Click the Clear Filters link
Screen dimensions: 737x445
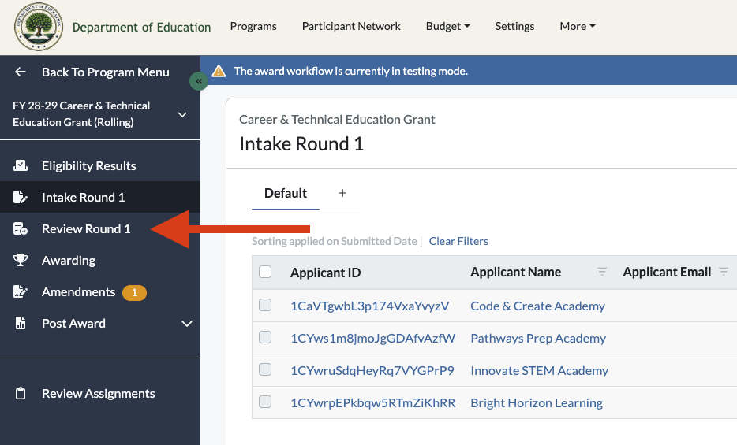(458, 241)
